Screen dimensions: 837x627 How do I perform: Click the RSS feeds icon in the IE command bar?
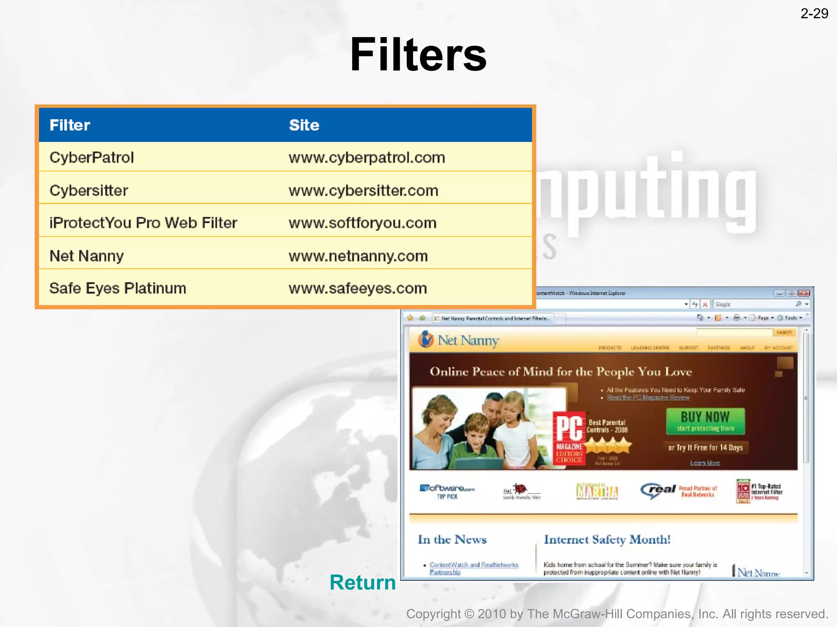coord(718,318)
